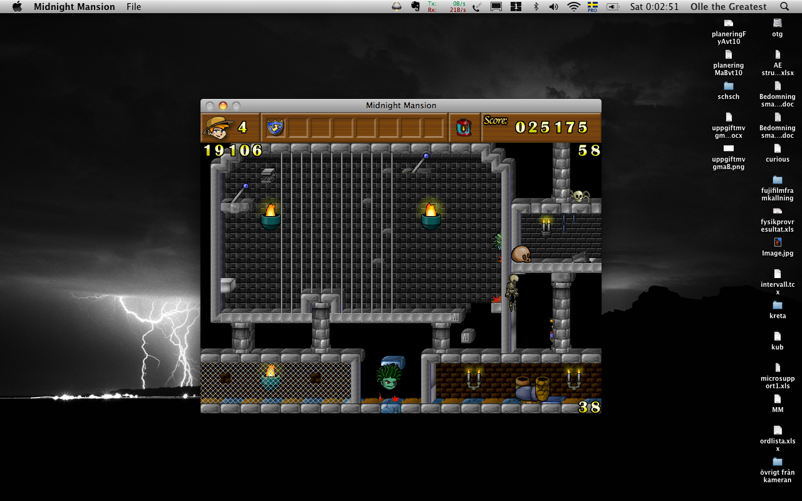
Task: Open the Evernote elephant menu bar icon
Action: (x=415, y=7)
